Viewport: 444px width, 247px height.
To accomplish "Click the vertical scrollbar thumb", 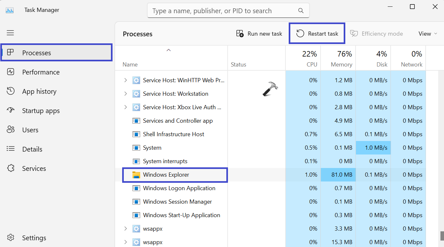I will (x=442, y=236).
